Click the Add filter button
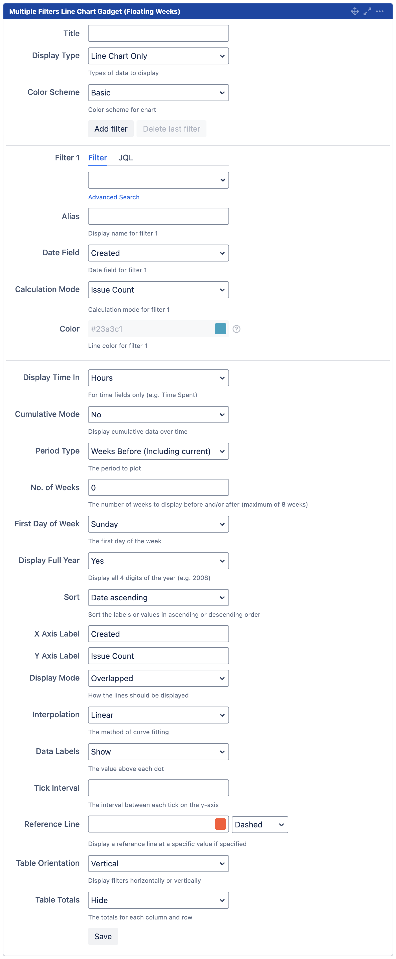Screen dimensions: 396x959 (x=111, y=129)
